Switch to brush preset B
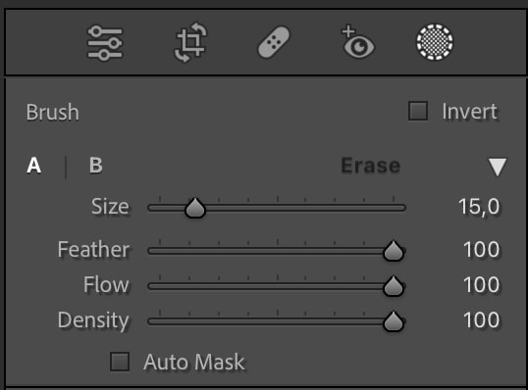Screen dimensions: 528x390 coord(95,165)
